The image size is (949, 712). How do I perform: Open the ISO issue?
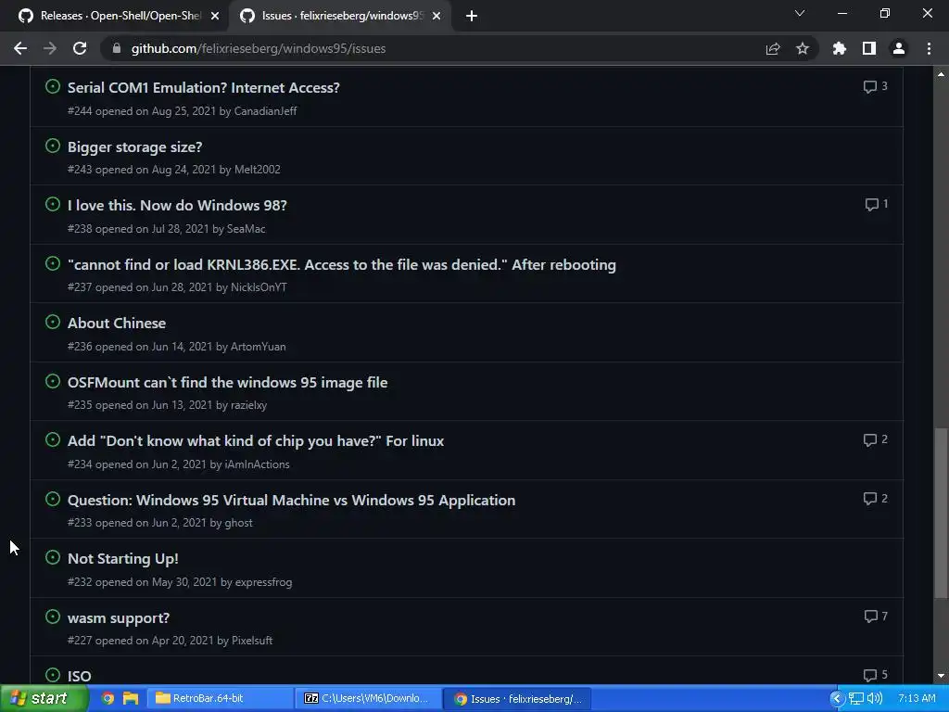click(80, 676)
